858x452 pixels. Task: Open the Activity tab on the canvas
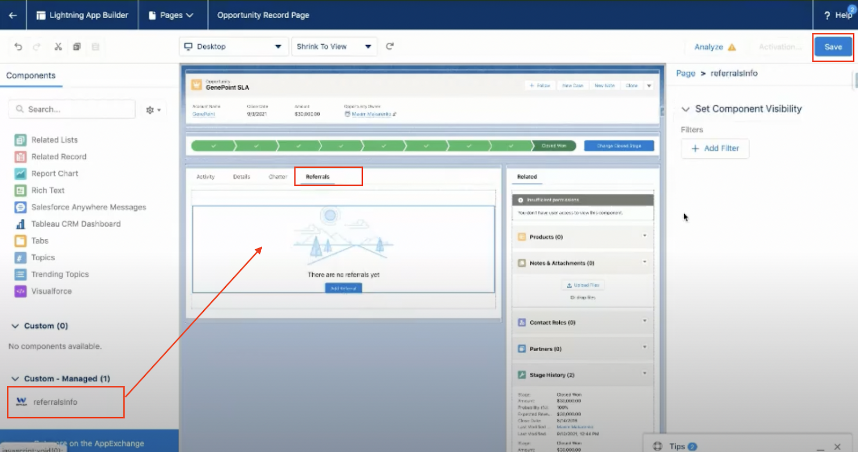205,177
